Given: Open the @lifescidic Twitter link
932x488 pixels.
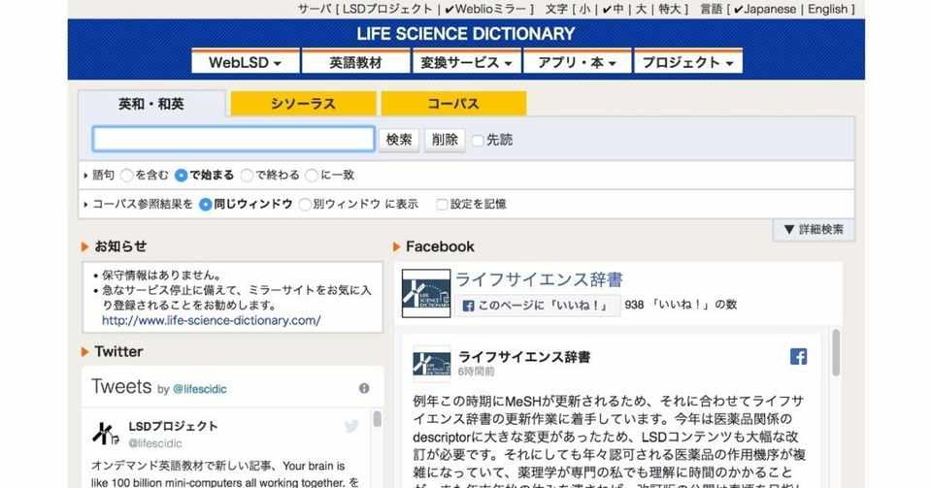Looking at the screenshot, I should coord(200,389).
